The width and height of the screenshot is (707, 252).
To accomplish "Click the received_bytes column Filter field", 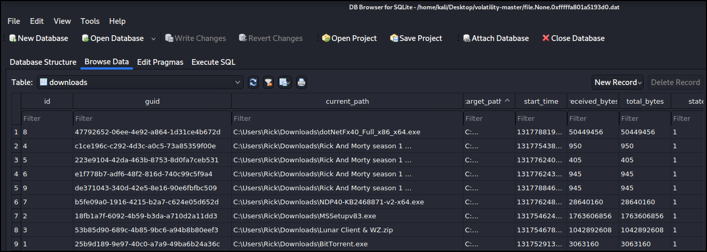I will click(593, 118).
